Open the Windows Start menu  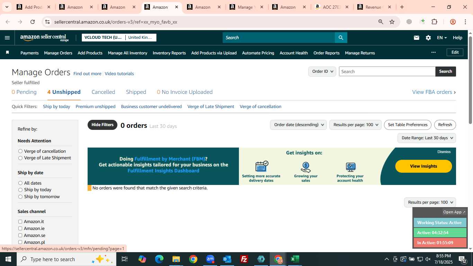point(8,259)
